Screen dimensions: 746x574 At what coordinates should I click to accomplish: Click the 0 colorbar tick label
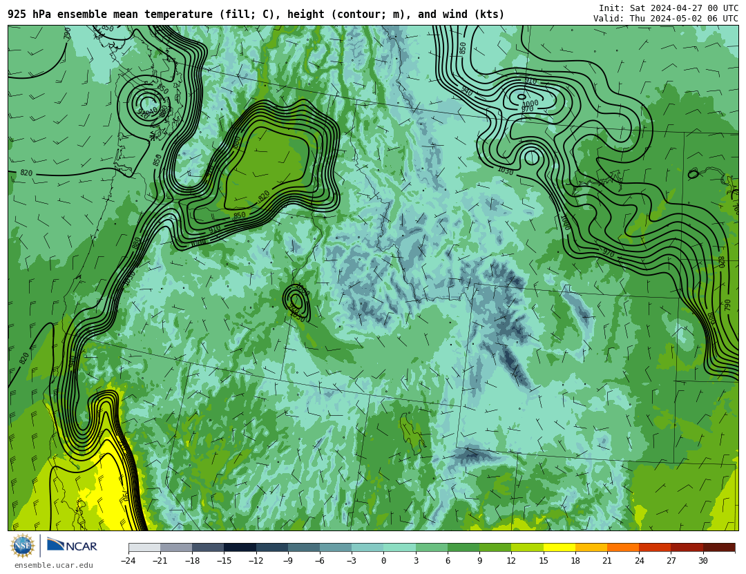383,561
